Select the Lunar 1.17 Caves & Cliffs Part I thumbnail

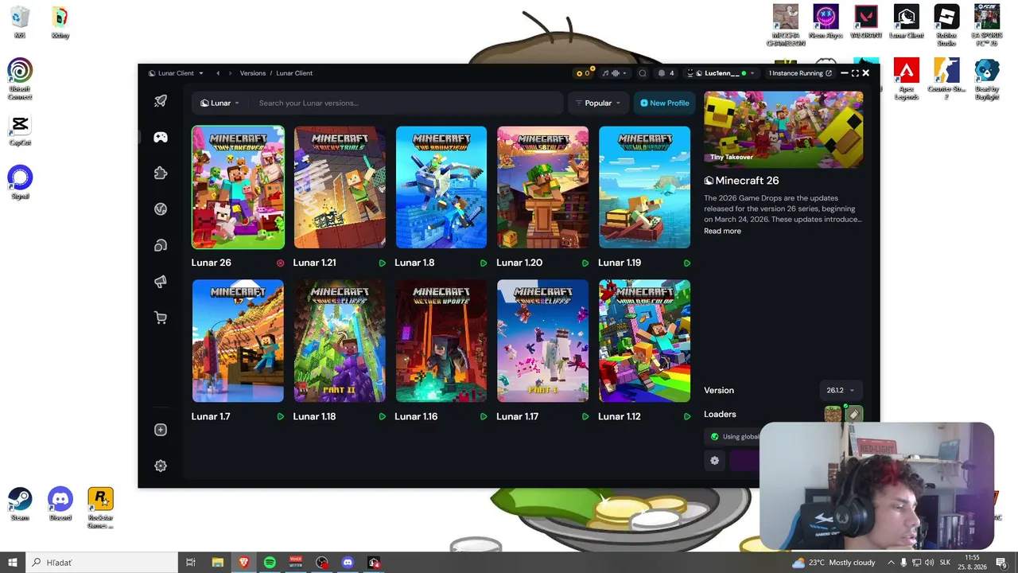(x=543, y=341)
